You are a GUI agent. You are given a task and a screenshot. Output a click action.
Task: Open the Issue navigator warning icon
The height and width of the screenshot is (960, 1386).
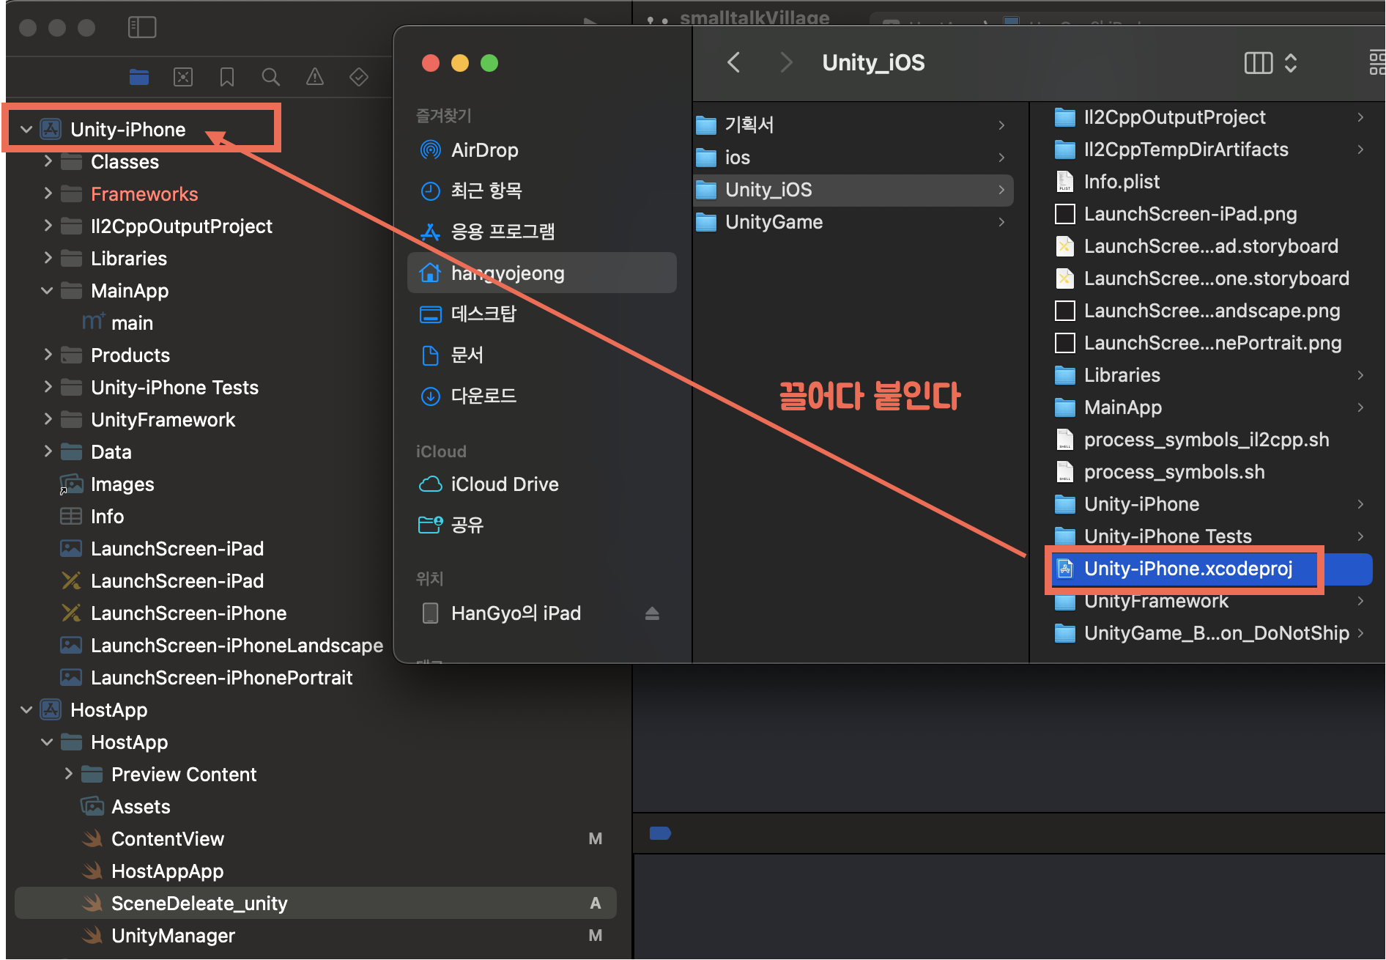coord(315,77)
